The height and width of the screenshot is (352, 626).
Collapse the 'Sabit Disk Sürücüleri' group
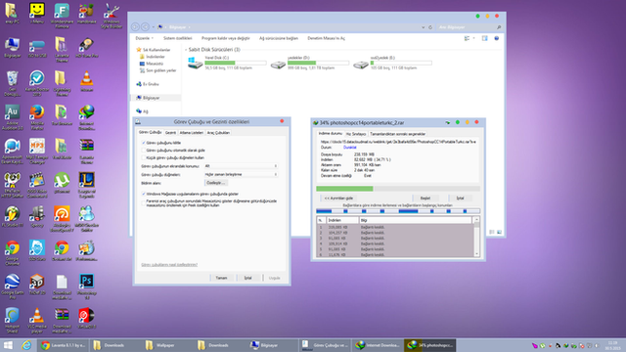[x=186, y=50]
